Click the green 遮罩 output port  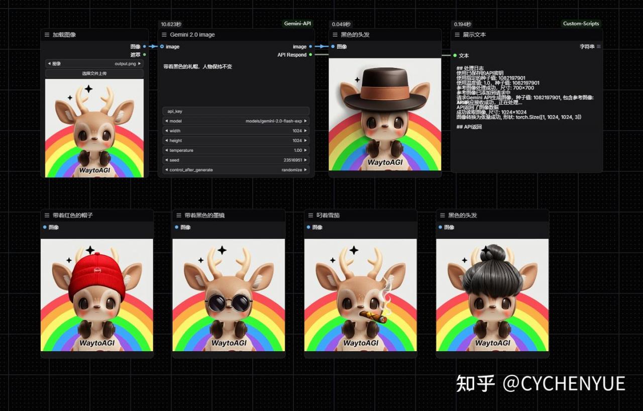144,54
